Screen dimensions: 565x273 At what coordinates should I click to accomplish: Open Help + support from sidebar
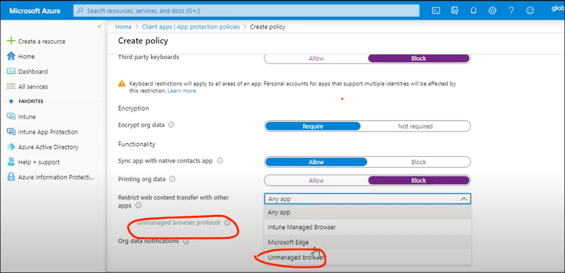39,162
